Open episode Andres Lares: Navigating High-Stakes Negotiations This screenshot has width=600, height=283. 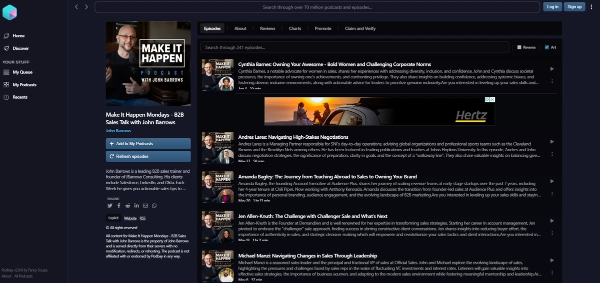293,137
